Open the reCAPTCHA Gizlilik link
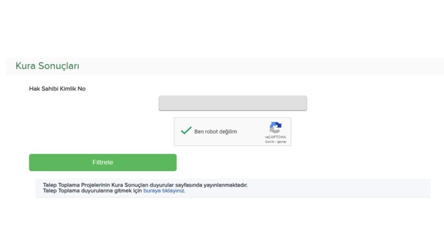 pyautogui.click(x=269, y=142)
